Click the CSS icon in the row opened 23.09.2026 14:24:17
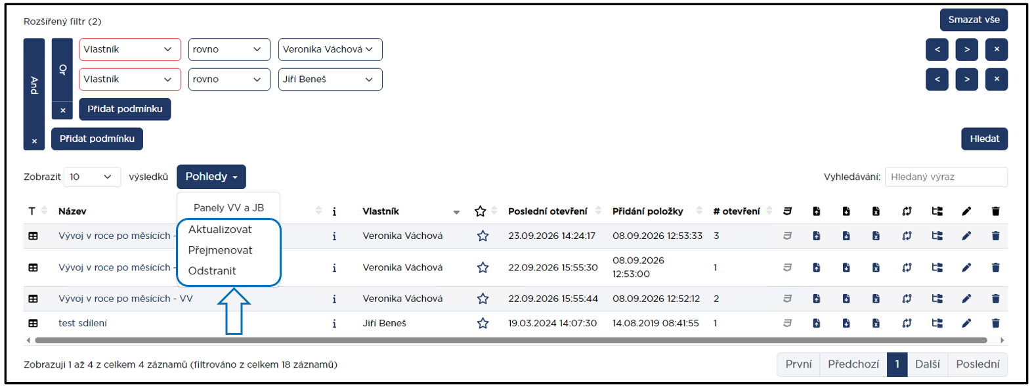The width and height of the screenshot is (1034, 386). coord(787,236)
